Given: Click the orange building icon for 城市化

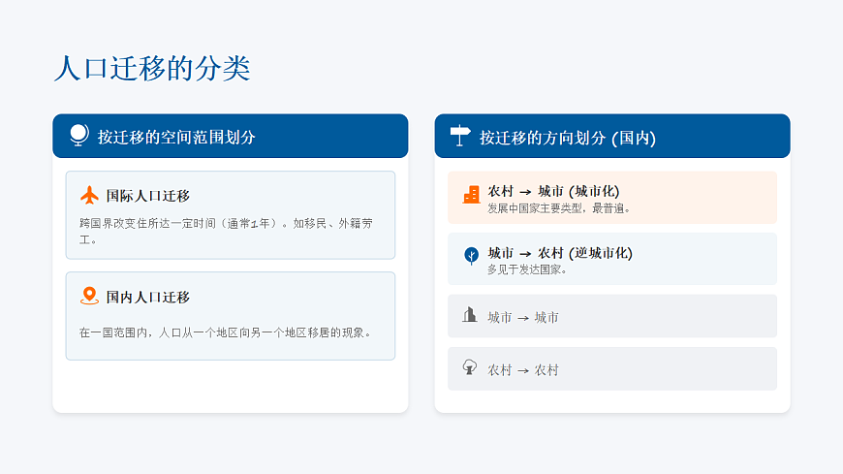Looking at the screenshot, I should click(x=472, y=194).
